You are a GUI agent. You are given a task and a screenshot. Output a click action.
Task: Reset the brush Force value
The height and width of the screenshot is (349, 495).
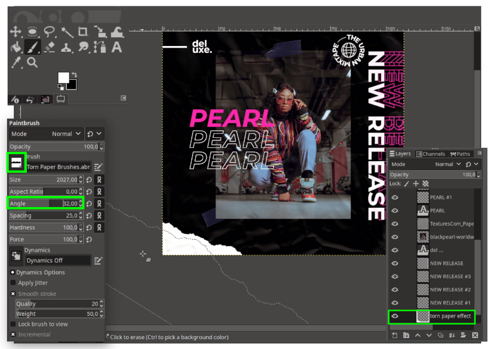pyautogui.click(x=89, y=240)
